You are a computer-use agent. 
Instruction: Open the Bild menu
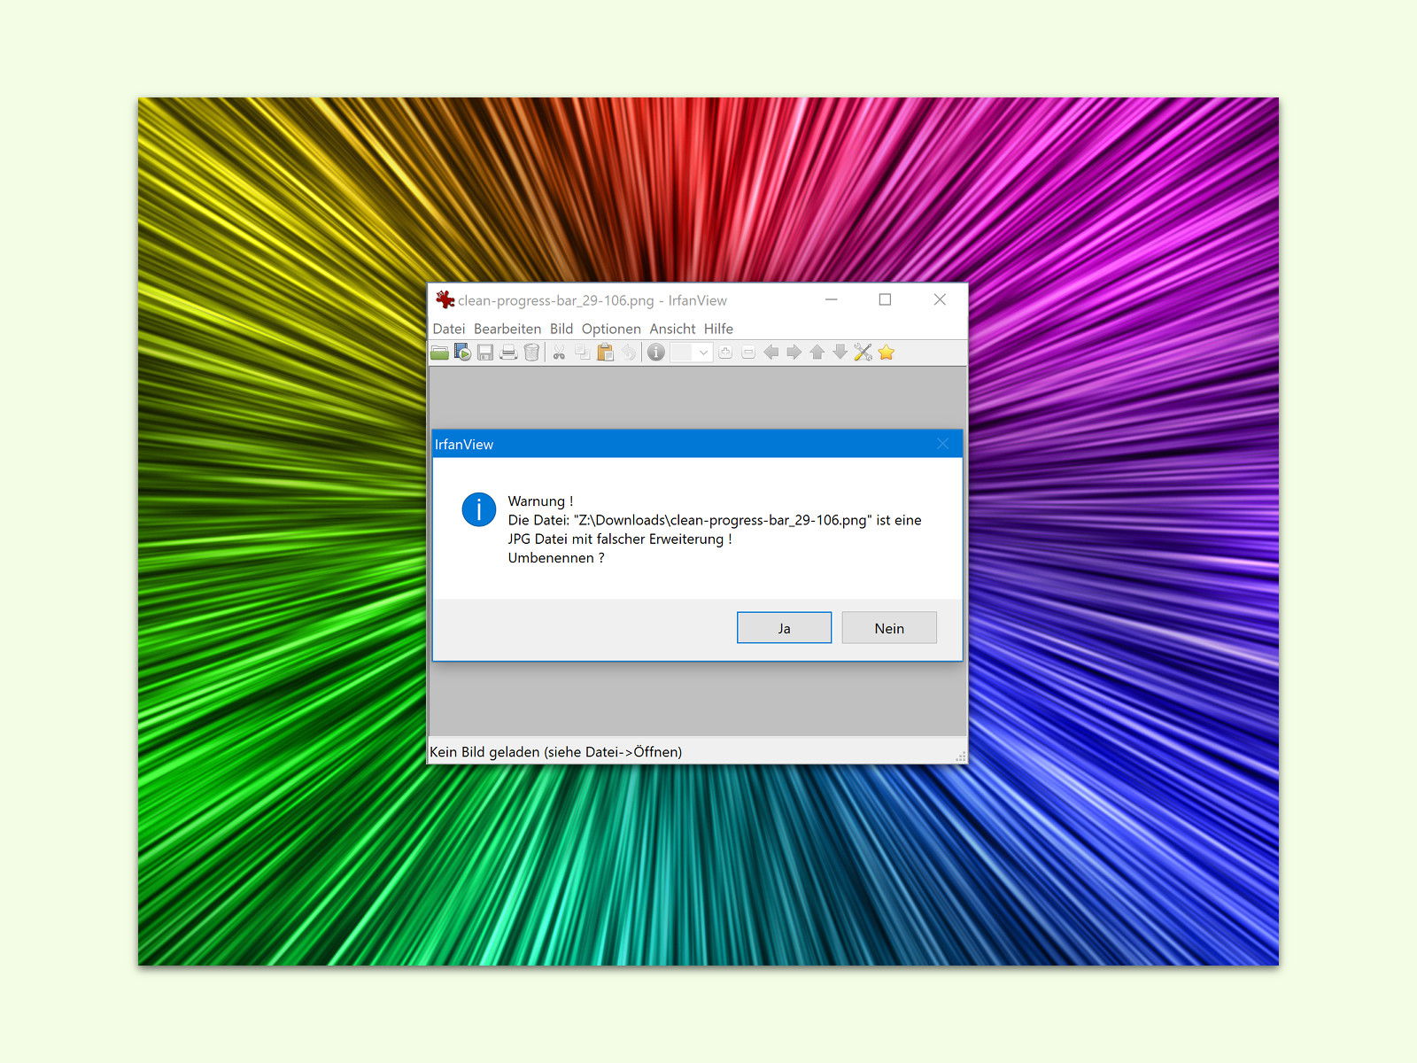pos(561,329)
